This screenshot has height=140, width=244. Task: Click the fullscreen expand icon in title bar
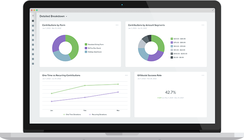click(213, 10)
